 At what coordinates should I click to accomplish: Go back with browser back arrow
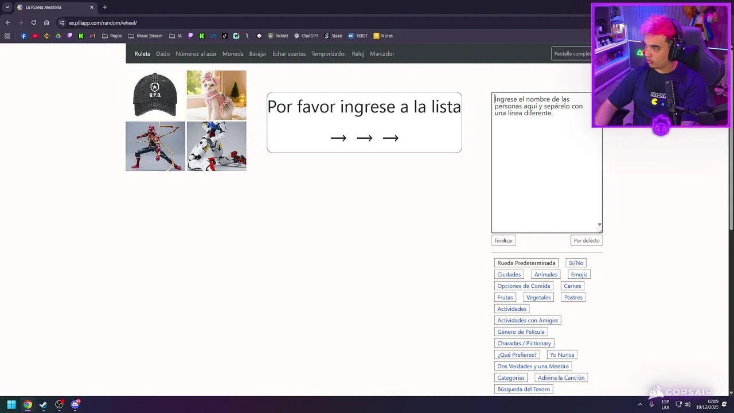pos(7,23)
